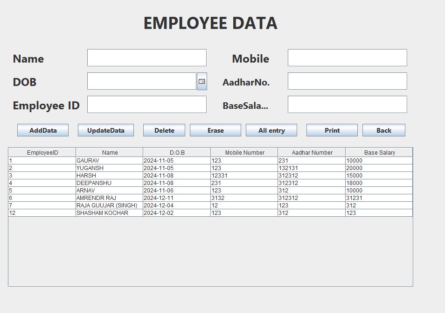The width and height of the screenshot is (445, 313).
Task: Click inside the BaseSalary input field
Action: click(x=347, y=104)
